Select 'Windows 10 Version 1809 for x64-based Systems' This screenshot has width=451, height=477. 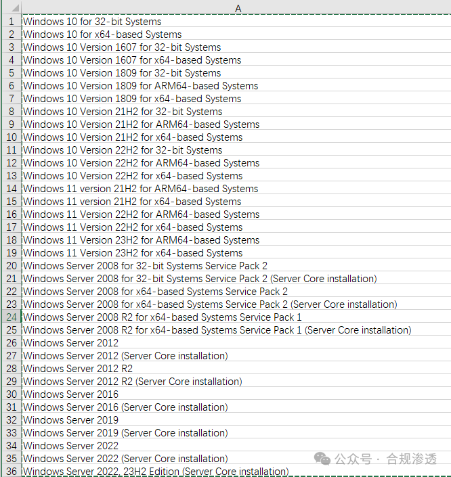236,99
